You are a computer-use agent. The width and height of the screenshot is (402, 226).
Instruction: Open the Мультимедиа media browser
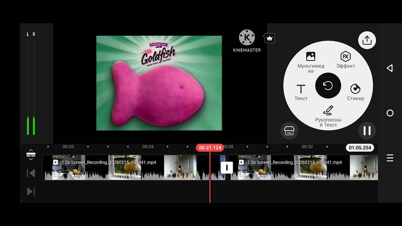click(x=311, y=62)
